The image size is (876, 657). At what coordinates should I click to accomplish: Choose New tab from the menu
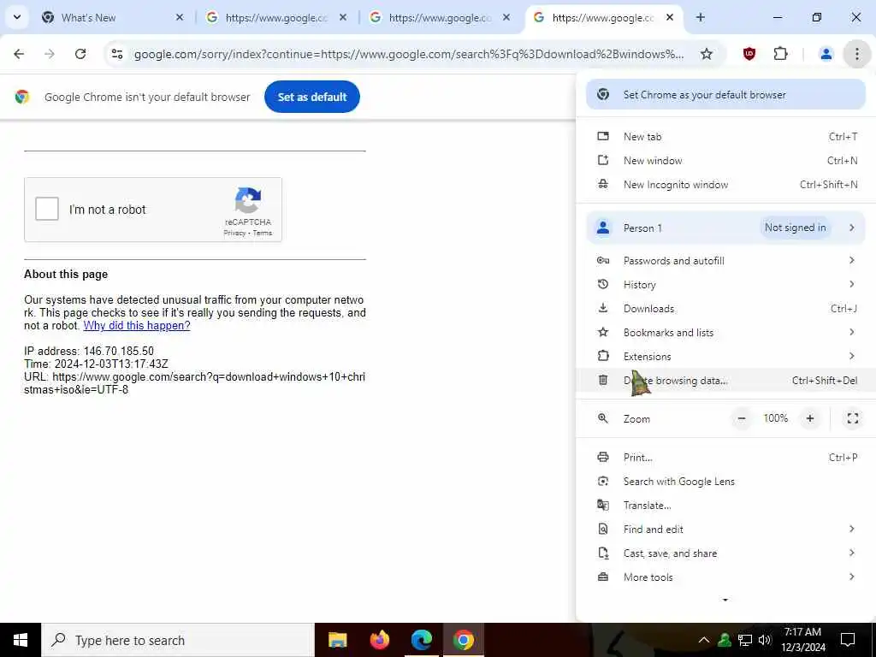point(725,136)
